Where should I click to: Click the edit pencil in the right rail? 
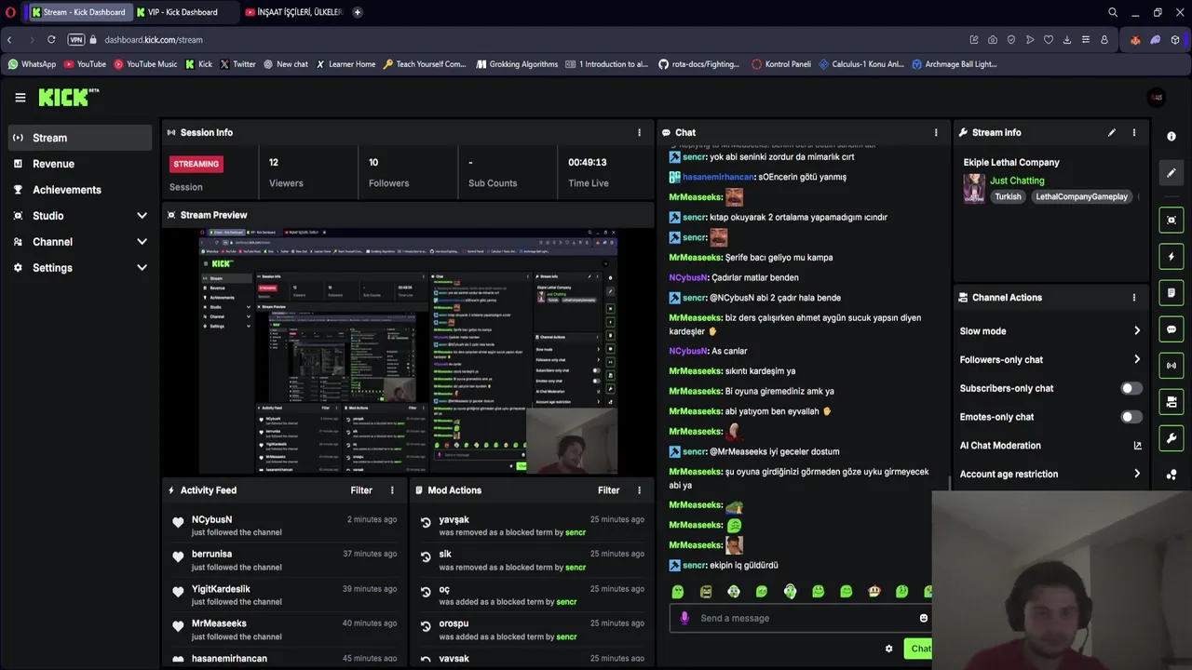click(x=1172, y=172)
